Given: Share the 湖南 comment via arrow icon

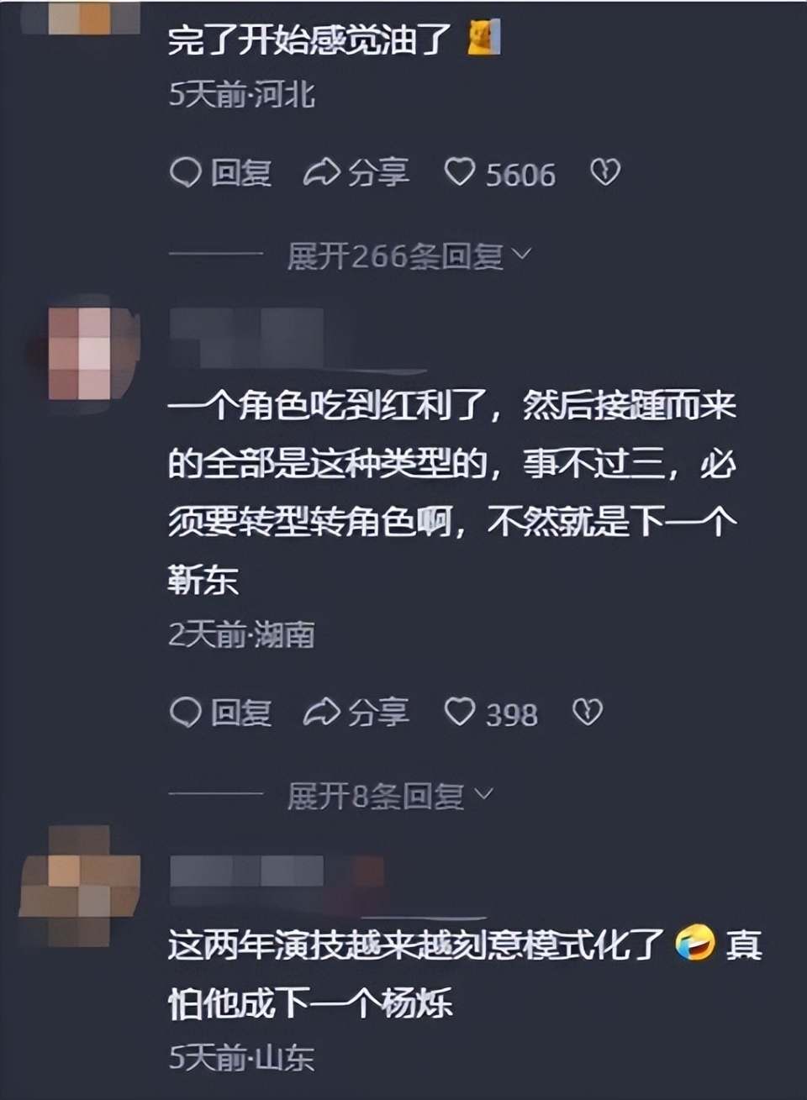Looking at the screenshot, I should click(321, 713).
